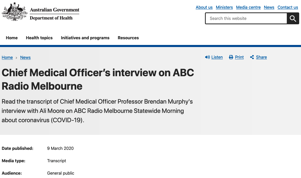The image size is (301, 178).
Task: Click the Print text link
Action: pyautogui.click(x=239, y=57)
